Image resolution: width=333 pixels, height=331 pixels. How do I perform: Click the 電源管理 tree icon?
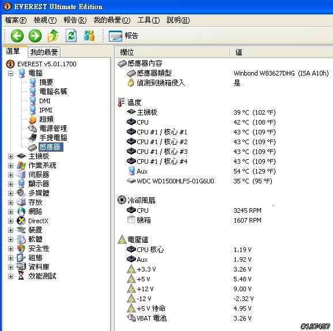click(32, 129)
